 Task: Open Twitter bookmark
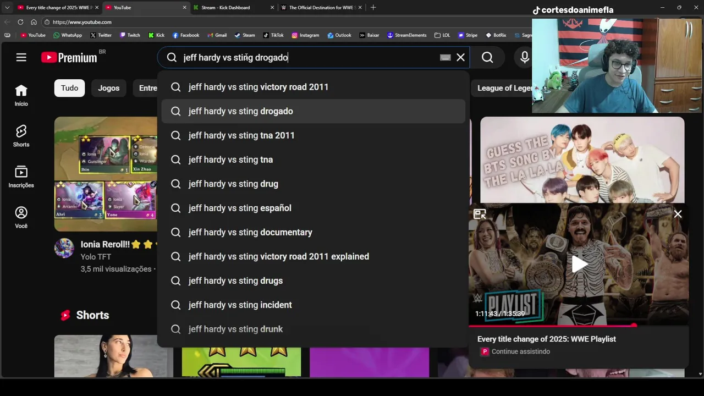pyautogui.click(x=101, y=35)
